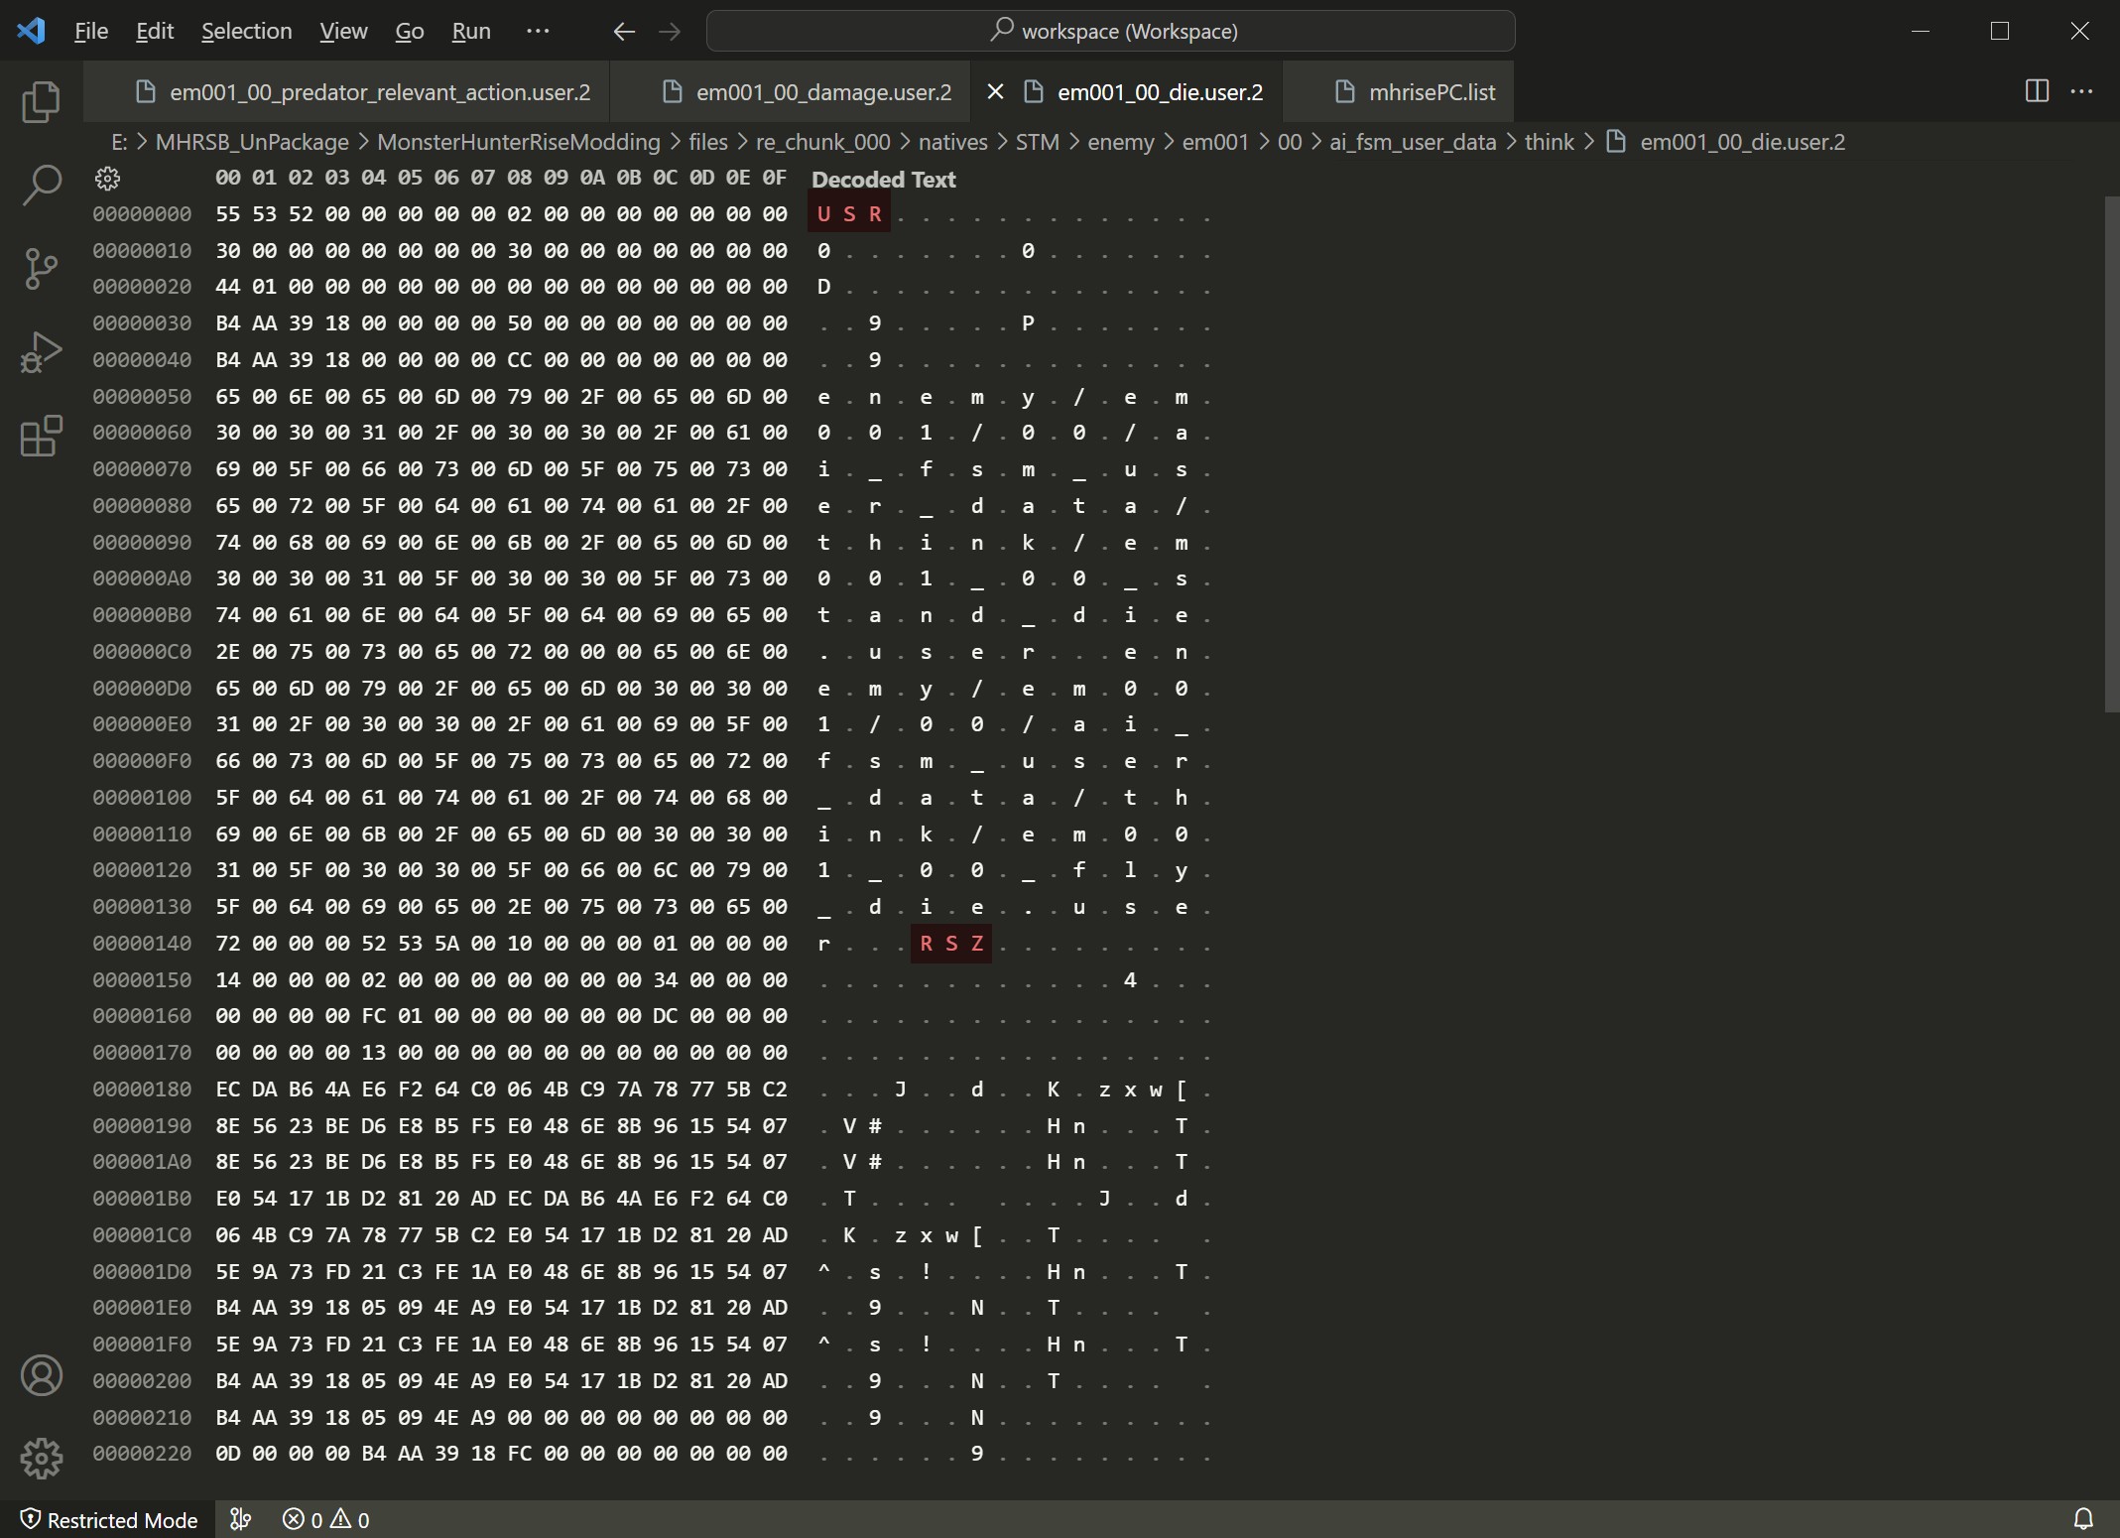Open the Search view in activity bar
The image size is (2120, 1538).
point(41,185)
